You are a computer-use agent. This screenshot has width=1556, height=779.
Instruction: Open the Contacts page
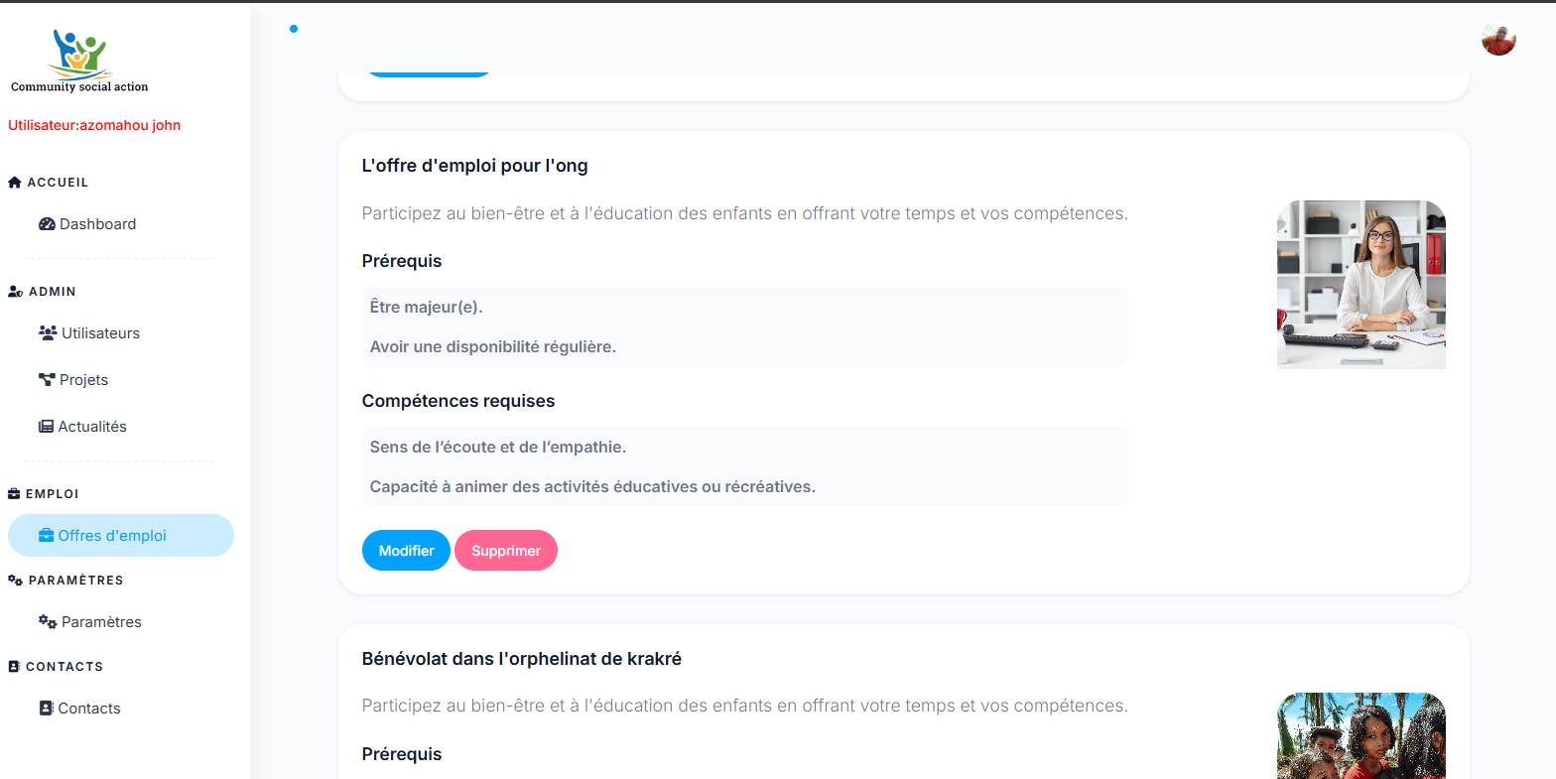pos(89,709)
